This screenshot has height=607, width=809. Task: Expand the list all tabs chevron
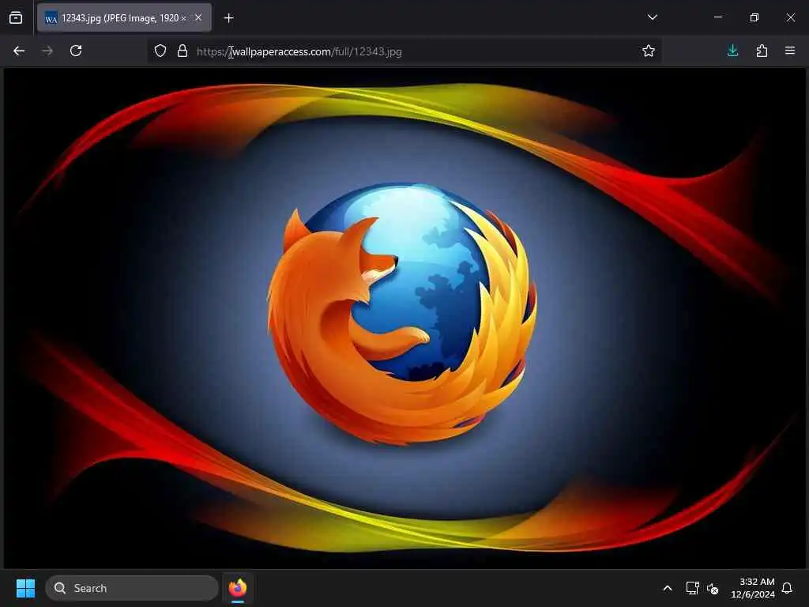tap(652, 17)
